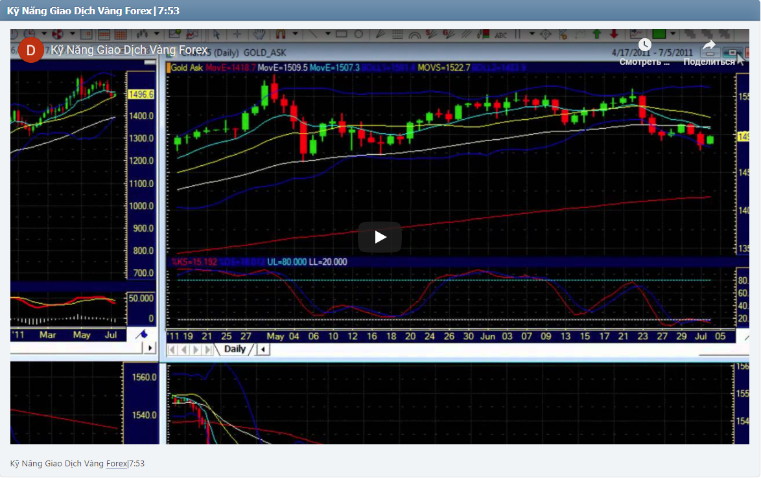Open the line tool dropdown arrow
This screenshot has width=761, height=478.
(328, 34)
